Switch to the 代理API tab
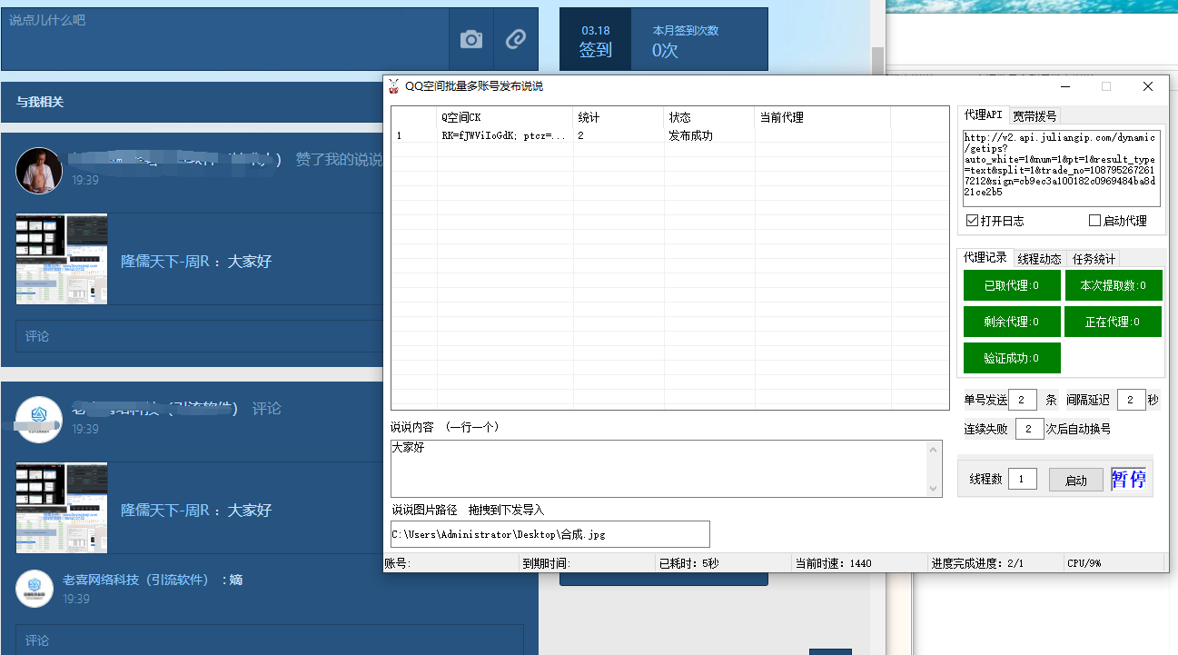The image size is (1178, 655). (x=983, y=115)
